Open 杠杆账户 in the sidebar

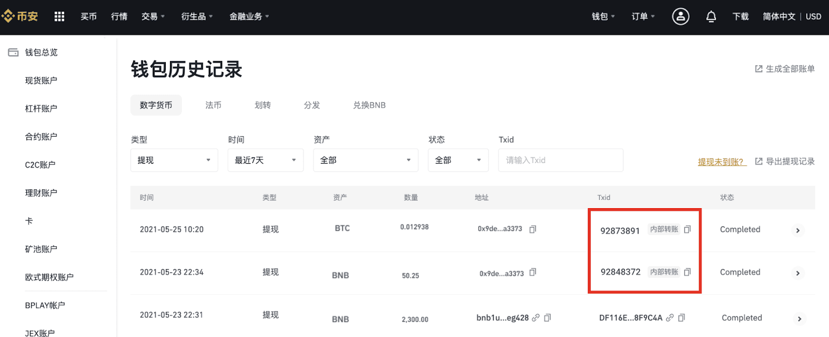(41, 108)
